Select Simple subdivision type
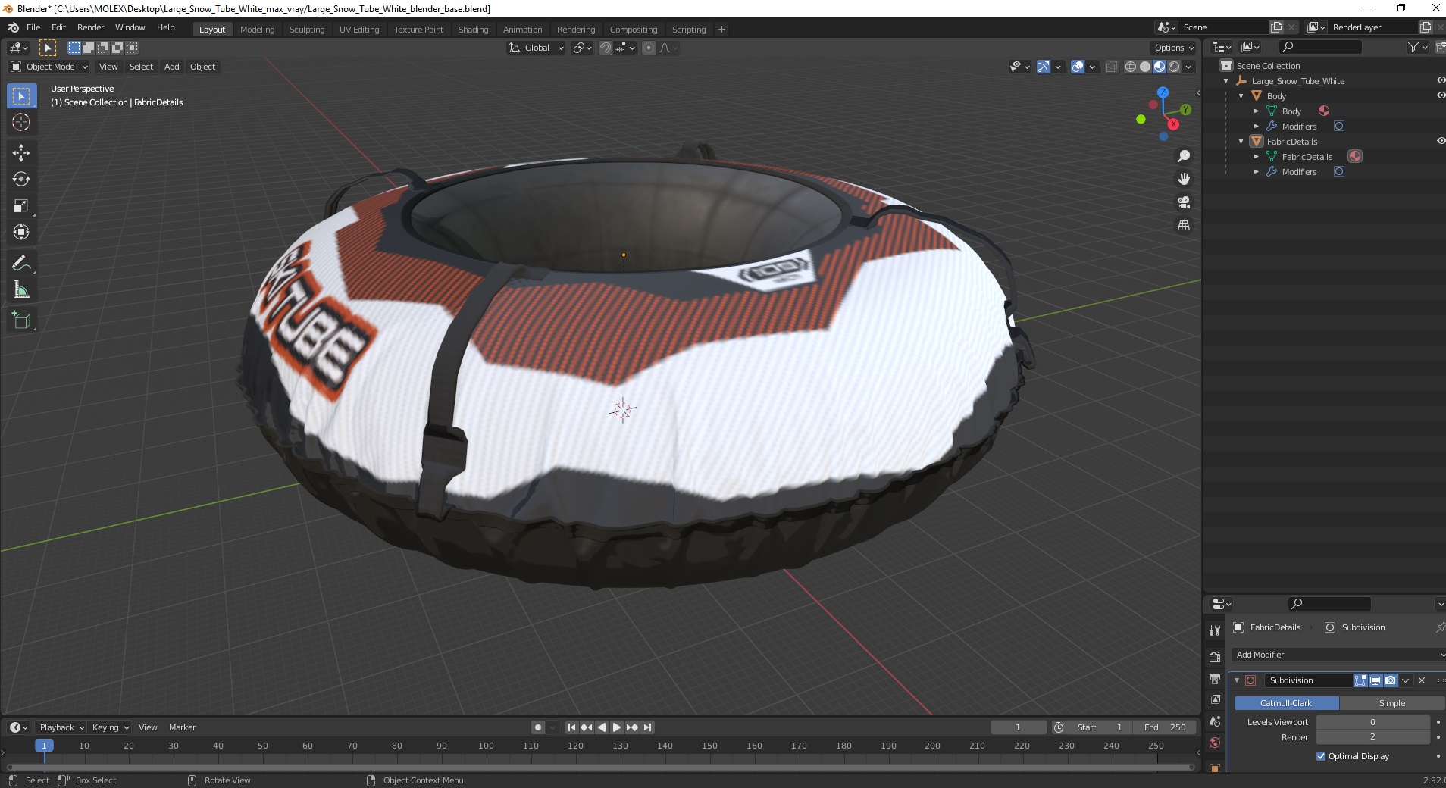Screen dimensions: 1446x788 click(x=1392, y=703)
